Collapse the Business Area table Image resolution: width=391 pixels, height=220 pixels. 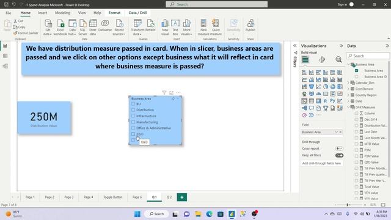point(348,64)
